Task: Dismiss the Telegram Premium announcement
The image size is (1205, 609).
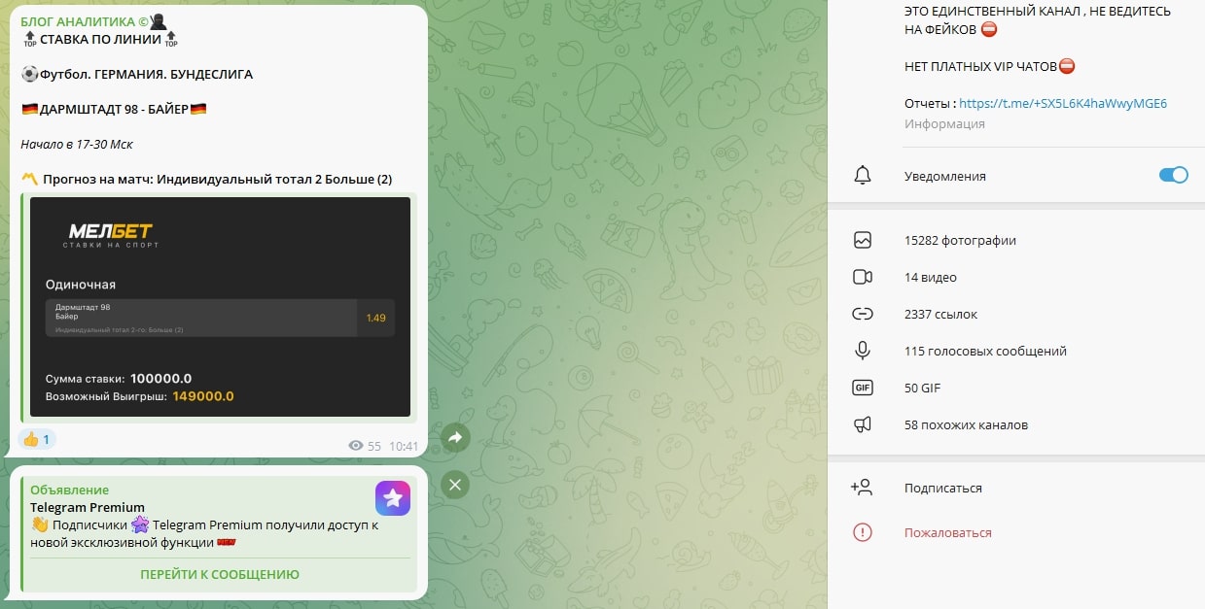Action: (455, 484)
